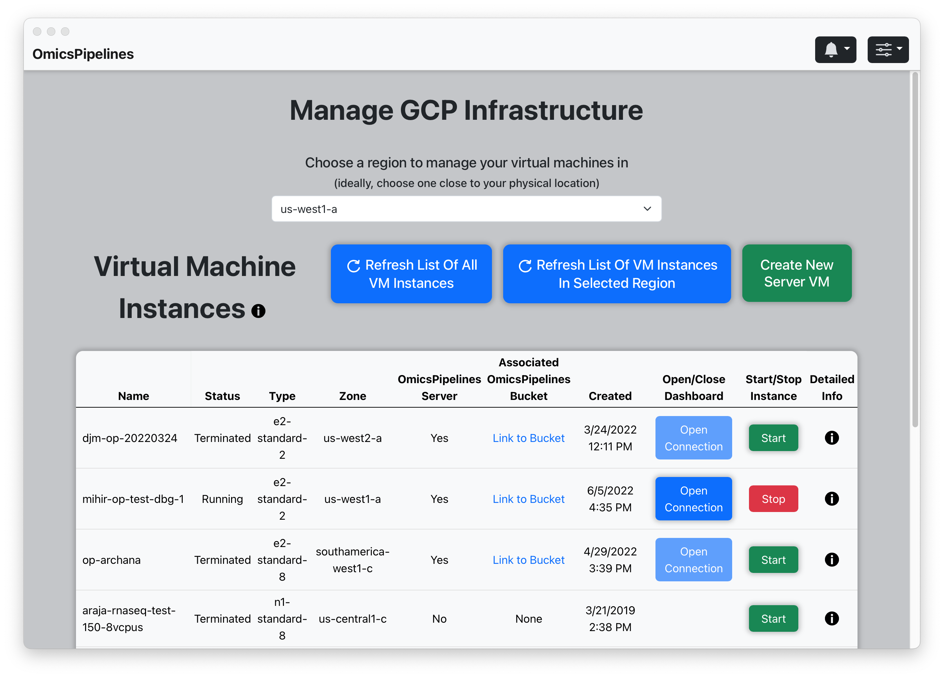944x678 pixels.
Task: Stop the mihir-op-test-dbg-1 instance
Action: 773,498
